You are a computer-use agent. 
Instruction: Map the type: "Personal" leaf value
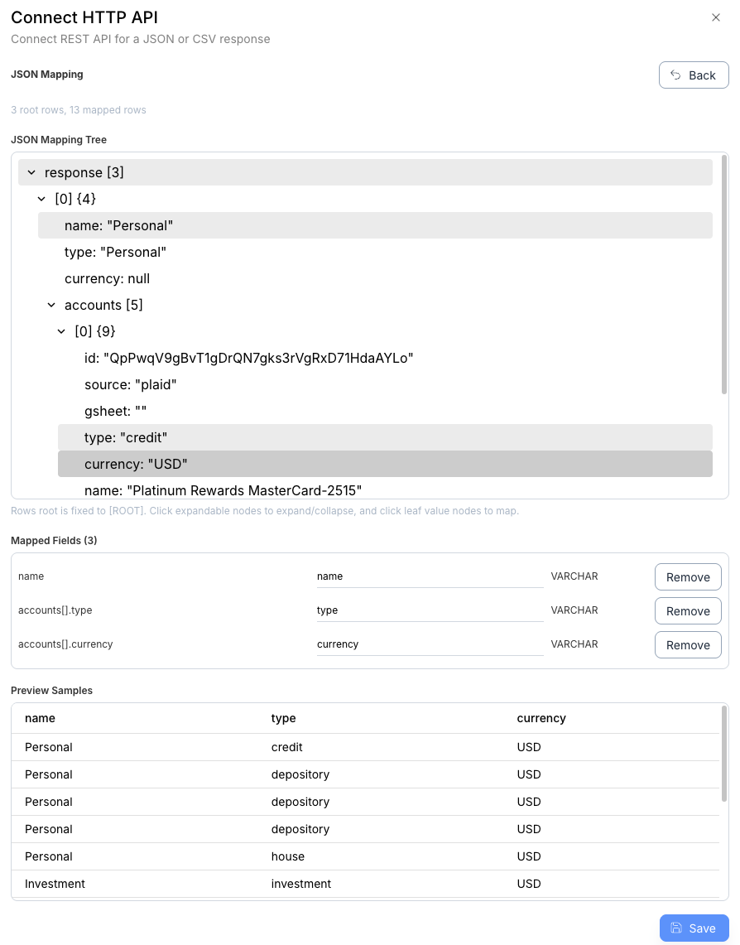coord(115,252)
